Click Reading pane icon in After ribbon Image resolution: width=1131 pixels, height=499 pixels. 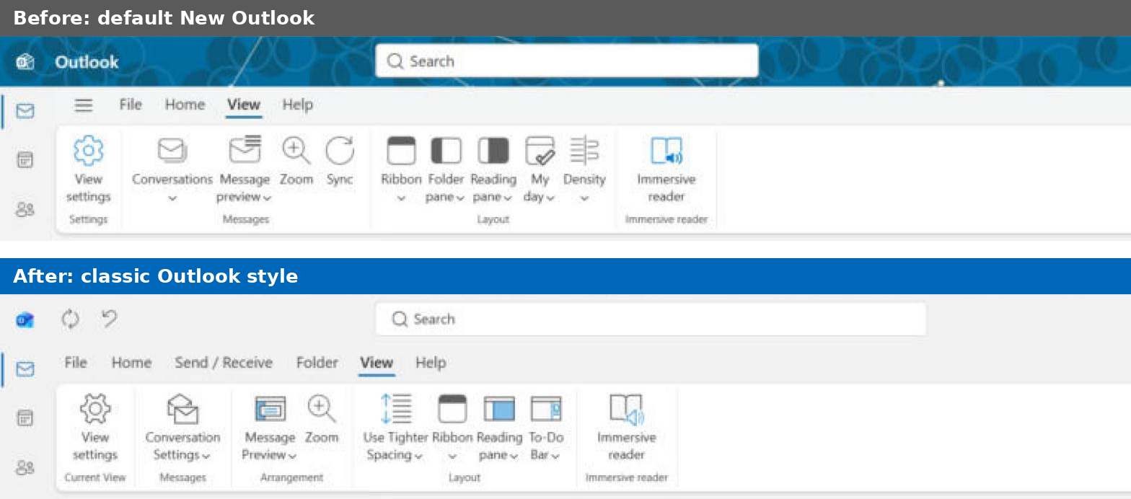click(x=499, y=409)
